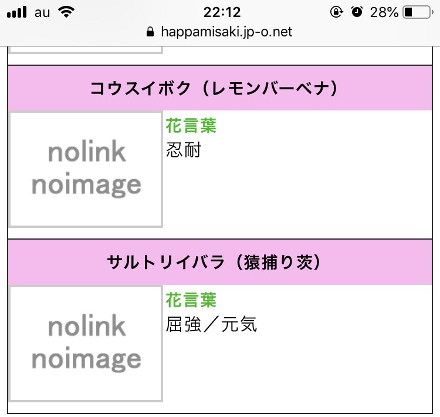This screenshot has height=417, width=440.
Task: Tap the 22:12 clock in status bar
Action: [x=222, y=12]
